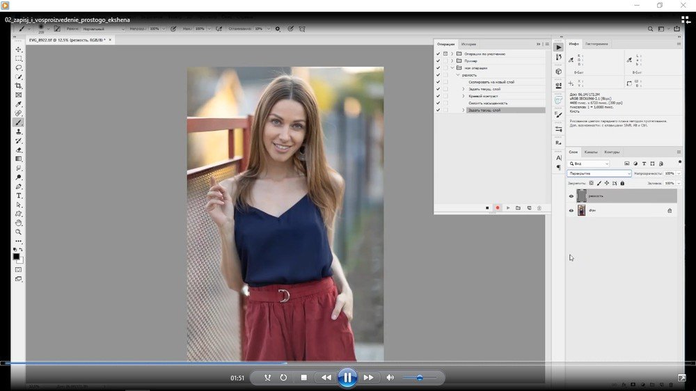This screenshot has width=696, height=391.
Task: Select the Crop tool in the toolbar
Action: click(19, 86)
